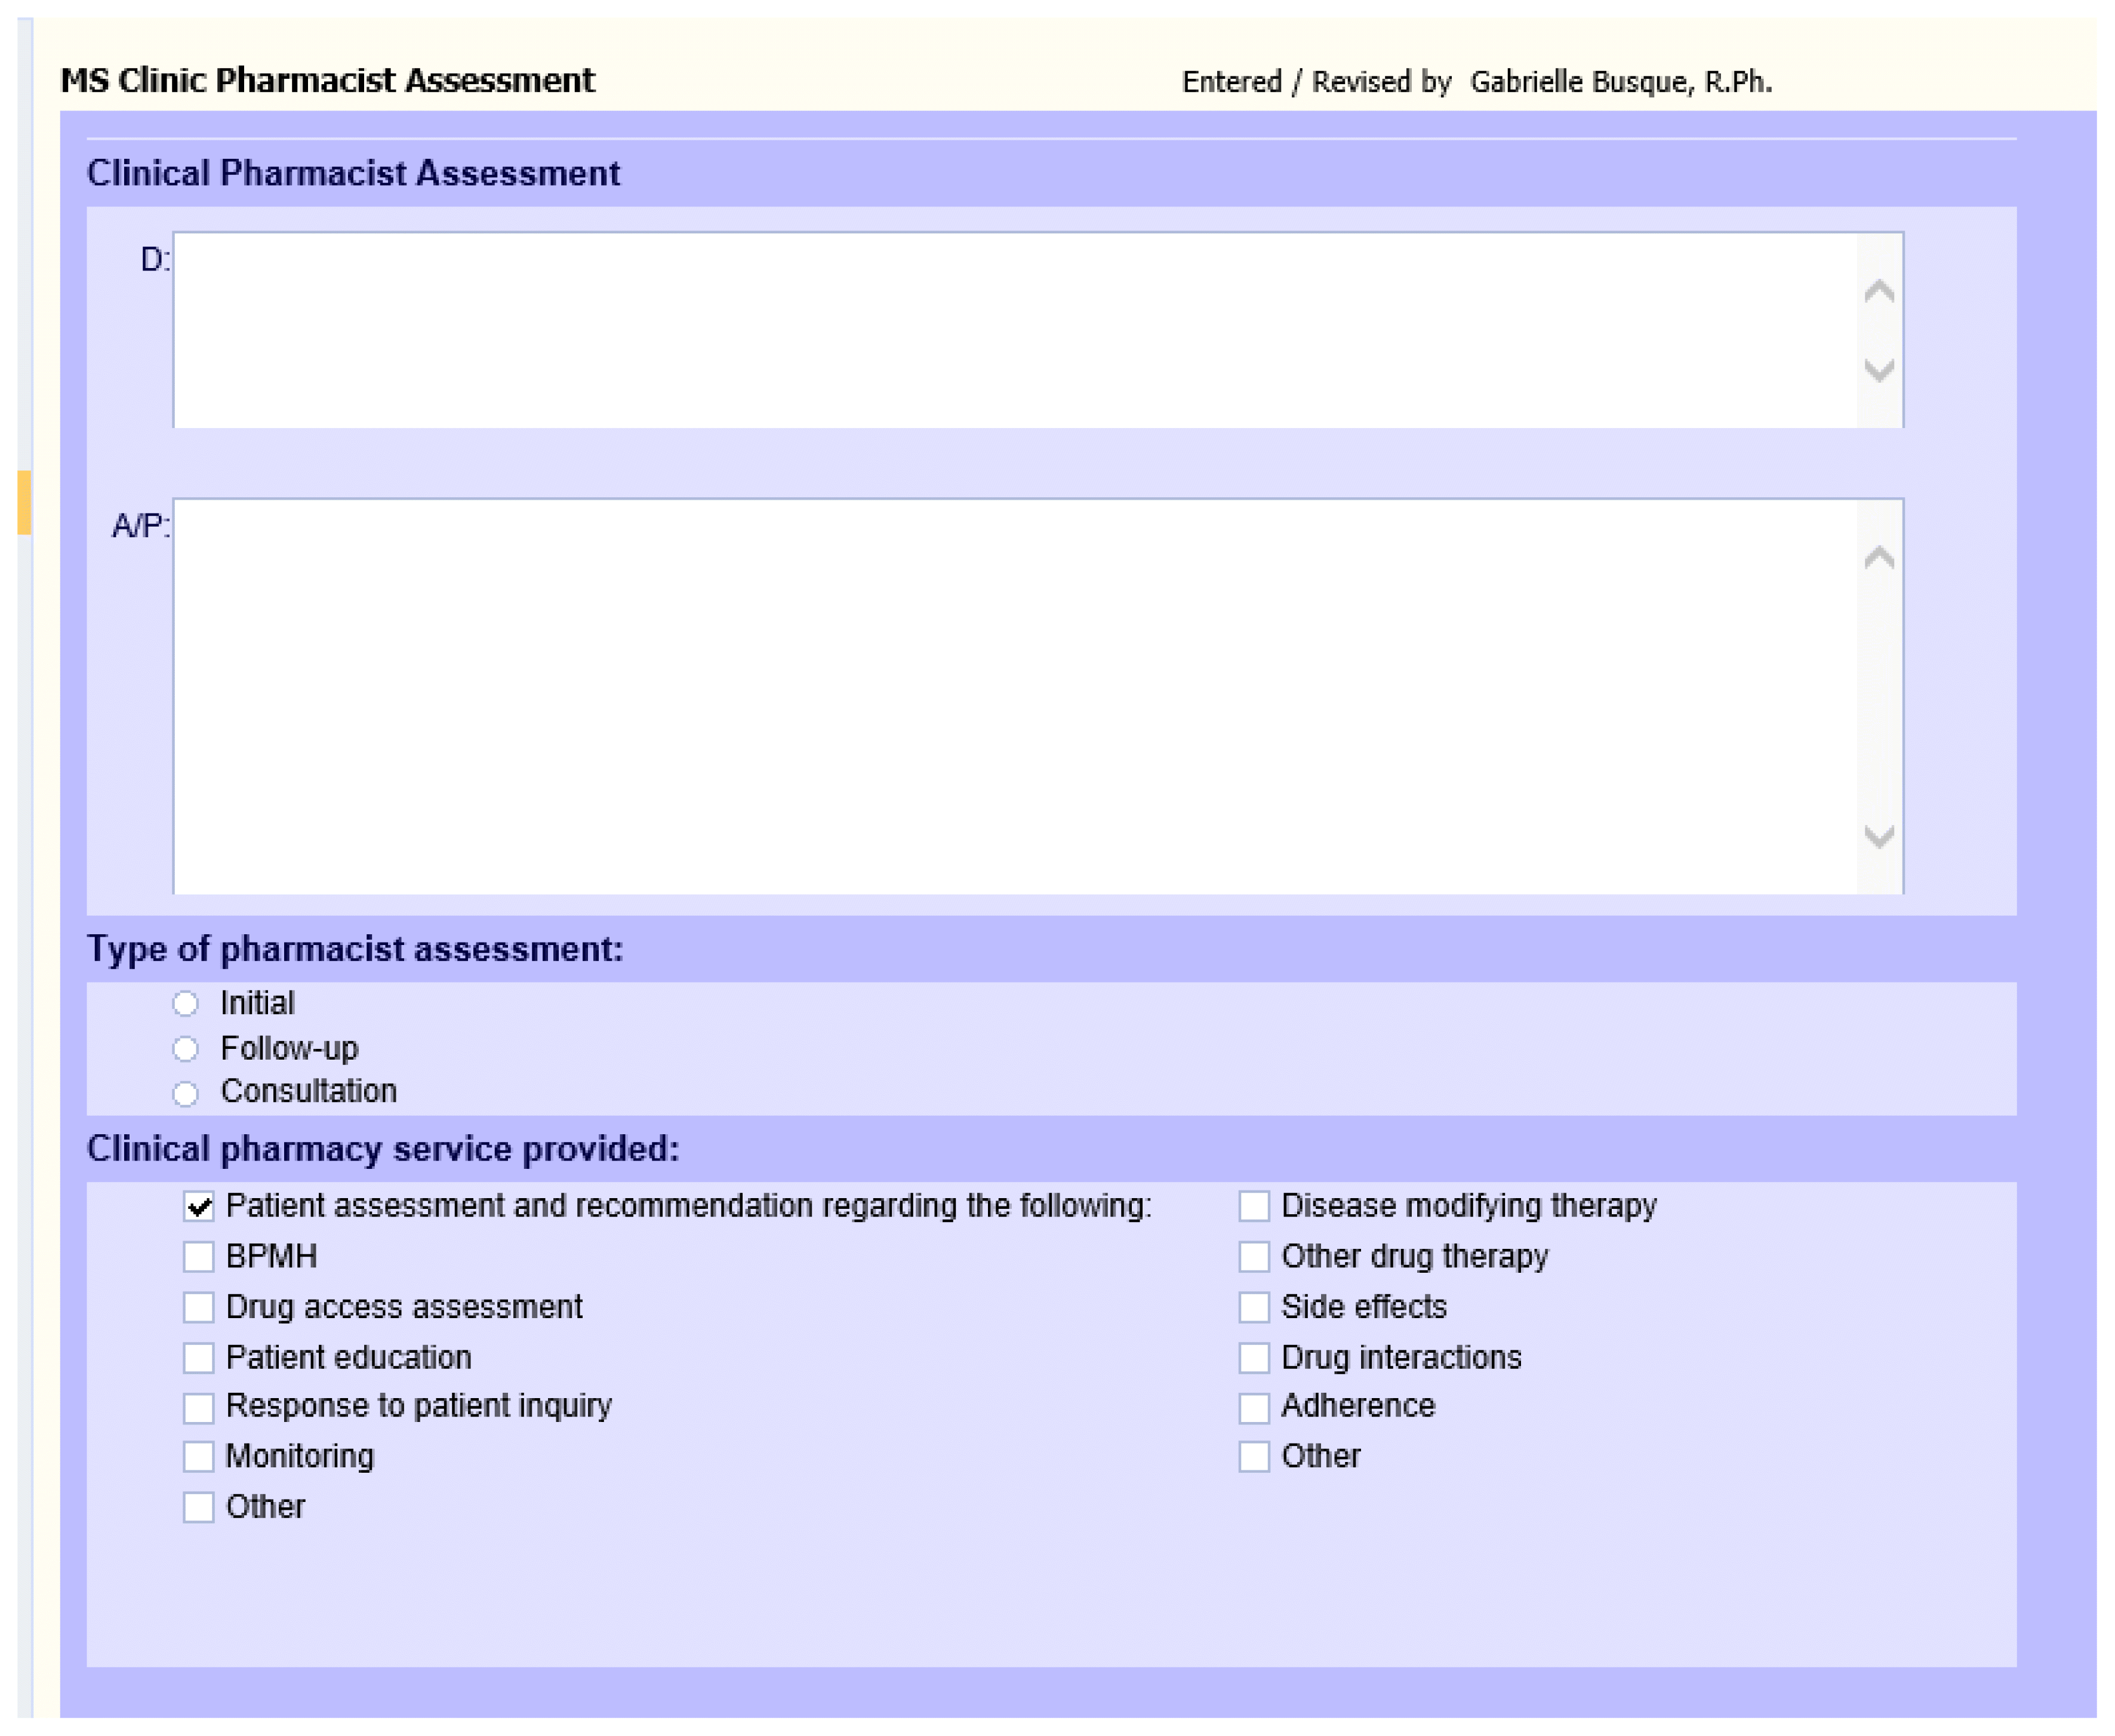Check the Adherence checkbox
The image size is (2115, 1736).
[1254, 1407]
